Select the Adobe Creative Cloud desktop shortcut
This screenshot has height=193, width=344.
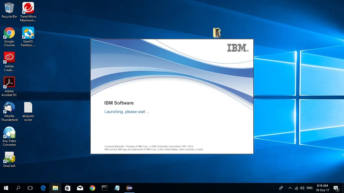[x=9, y=62]
